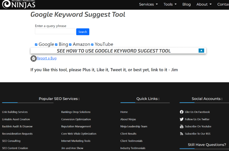Screen dimensions: 229x151
Task: Click the blue Search button
Action: (83, 32)
